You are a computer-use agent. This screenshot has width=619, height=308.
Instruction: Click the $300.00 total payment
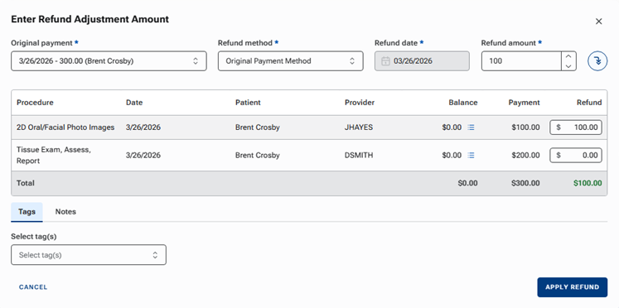(525, 183)
